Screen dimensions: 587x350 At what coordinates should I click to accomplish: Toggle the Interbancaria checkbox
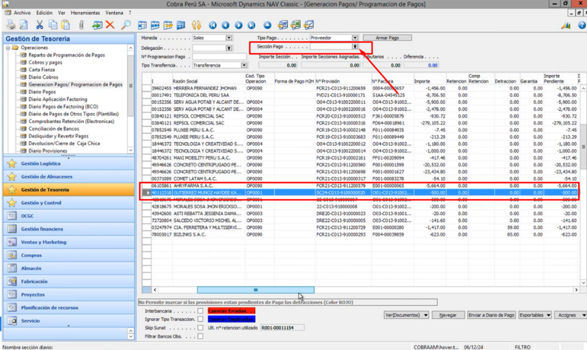(x=200, y=311)
